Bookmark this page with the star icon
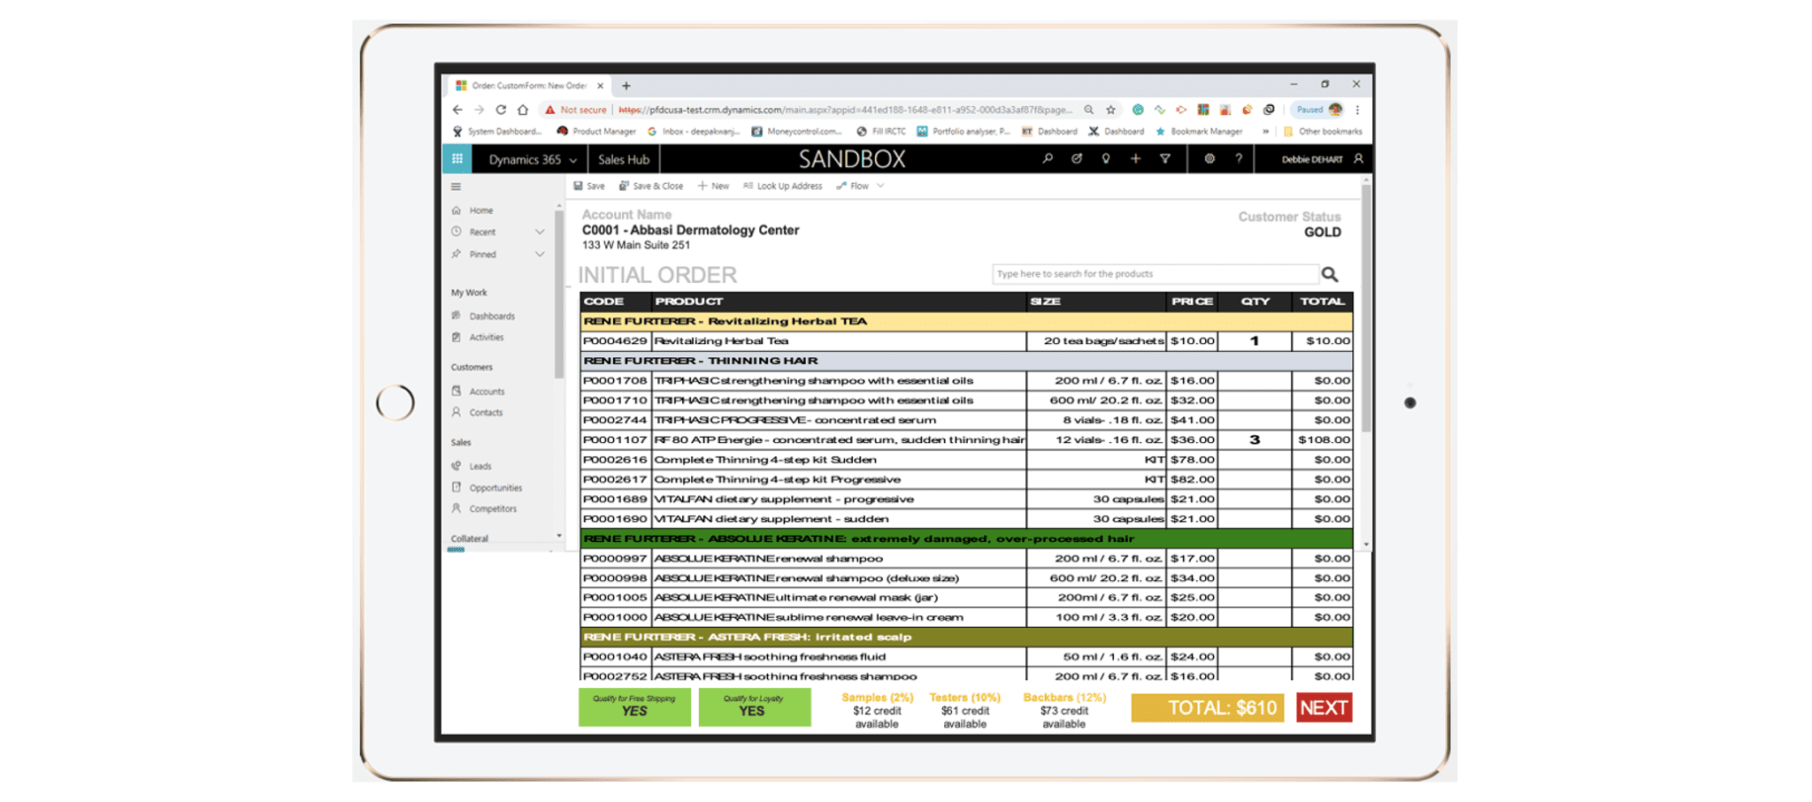 click(x=1111, y=110)
